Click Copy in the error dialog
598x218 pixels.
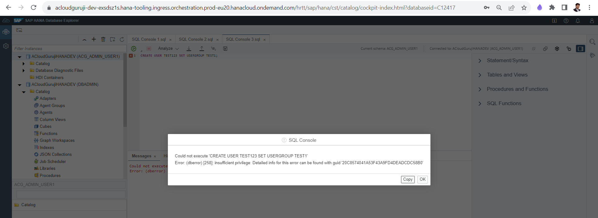point(407,179)
